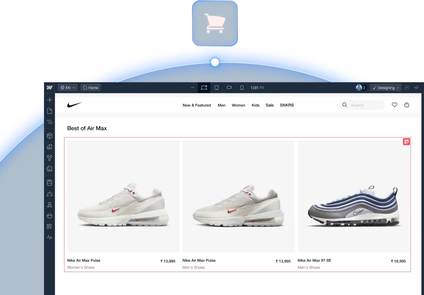Open the Users account sidebar icon

pos(49,205)
